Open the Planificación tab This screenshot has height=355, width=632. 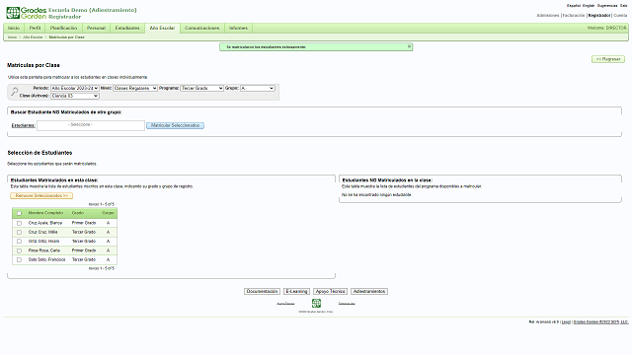pos(63,29)
